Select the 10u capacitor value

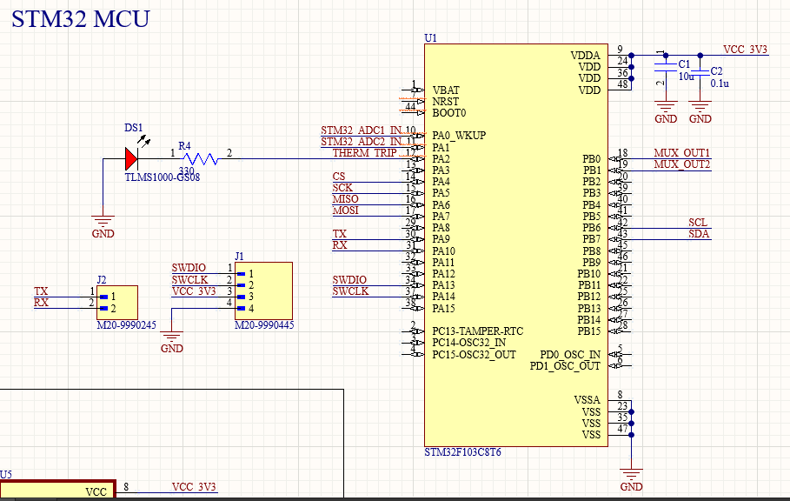pyautogui.click(x=687, y=77)
